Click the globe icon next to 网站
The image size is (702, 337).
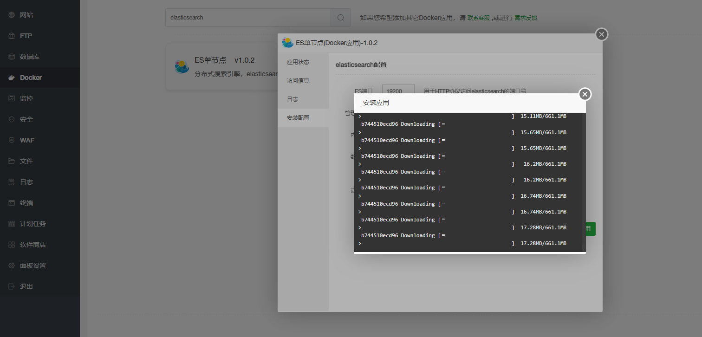12,15
